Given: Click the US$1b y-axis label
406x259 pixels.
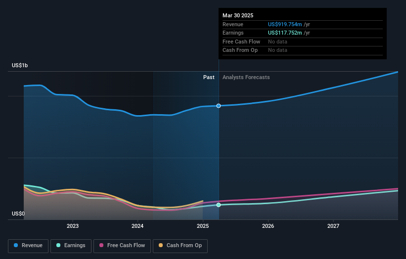Looking at the screenshot, I should [x=20, y=65].
